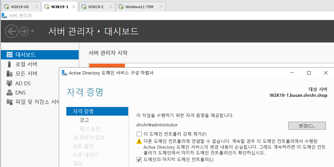This screenshot has width=334, height=167.
Task: Click the shrshr\administrator credential text
Action: 157,125
